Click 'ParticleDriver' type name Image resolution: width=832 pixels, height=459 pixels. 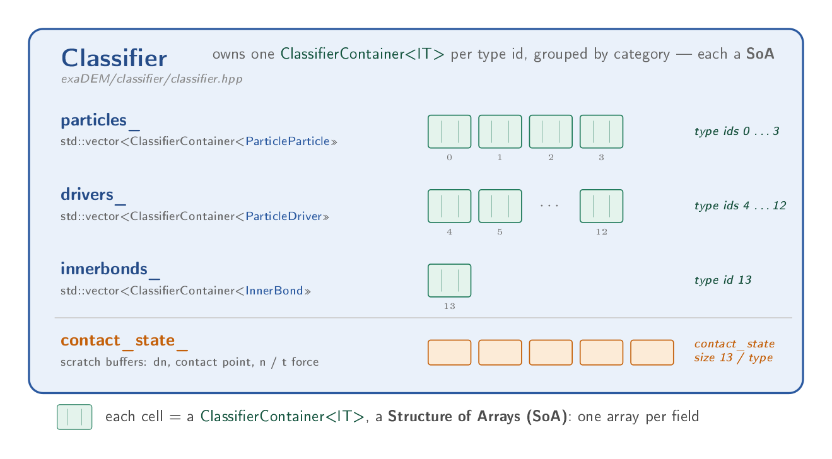pos(284,216)
